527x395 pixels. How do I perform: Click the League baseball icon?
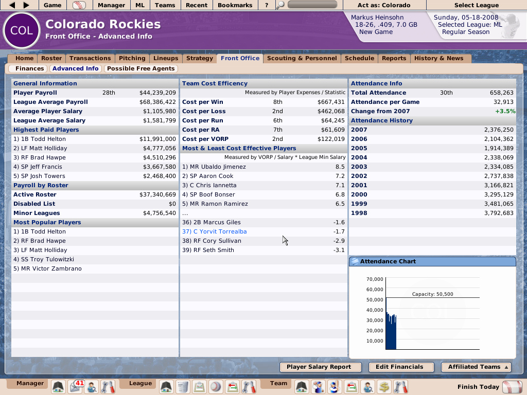216,387
